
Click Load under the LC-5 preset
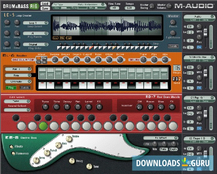click(193, 20)
